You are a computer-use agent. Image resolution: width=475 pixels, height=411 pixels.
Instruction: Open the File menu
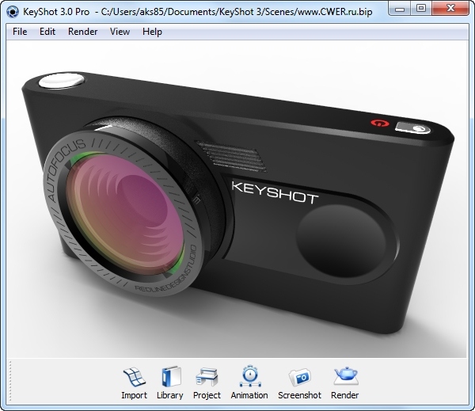pyautogui.click(x=20, y=32)
